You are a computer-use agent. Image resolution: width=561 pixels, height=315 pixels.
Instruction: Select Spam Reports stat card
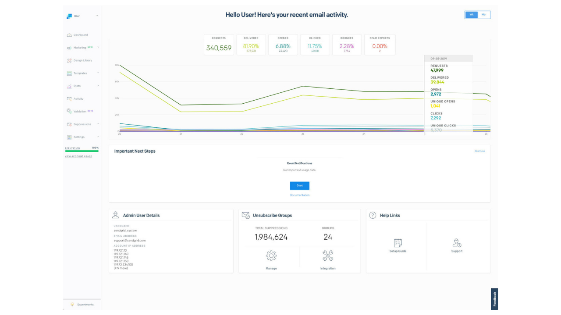(380, 45)
